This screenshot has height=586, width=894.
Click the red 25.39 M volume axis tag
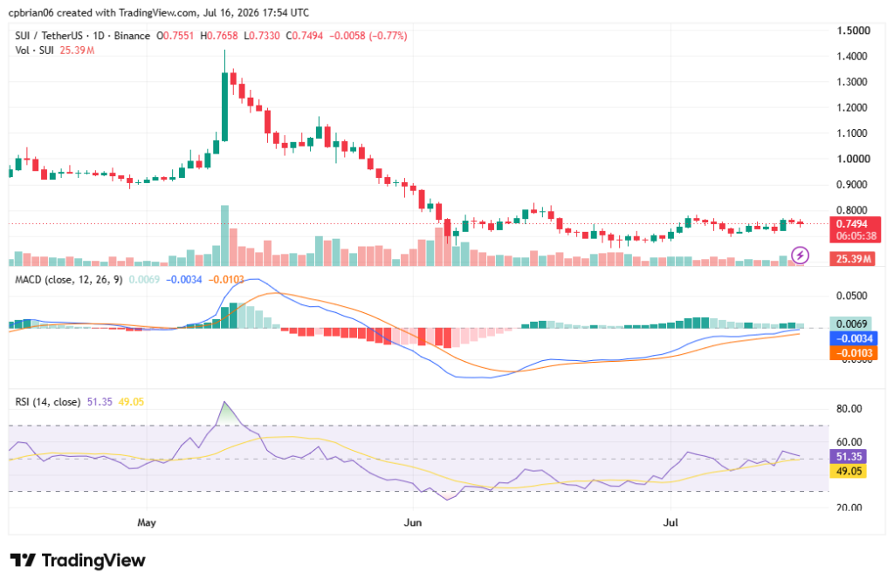(853, 259)
